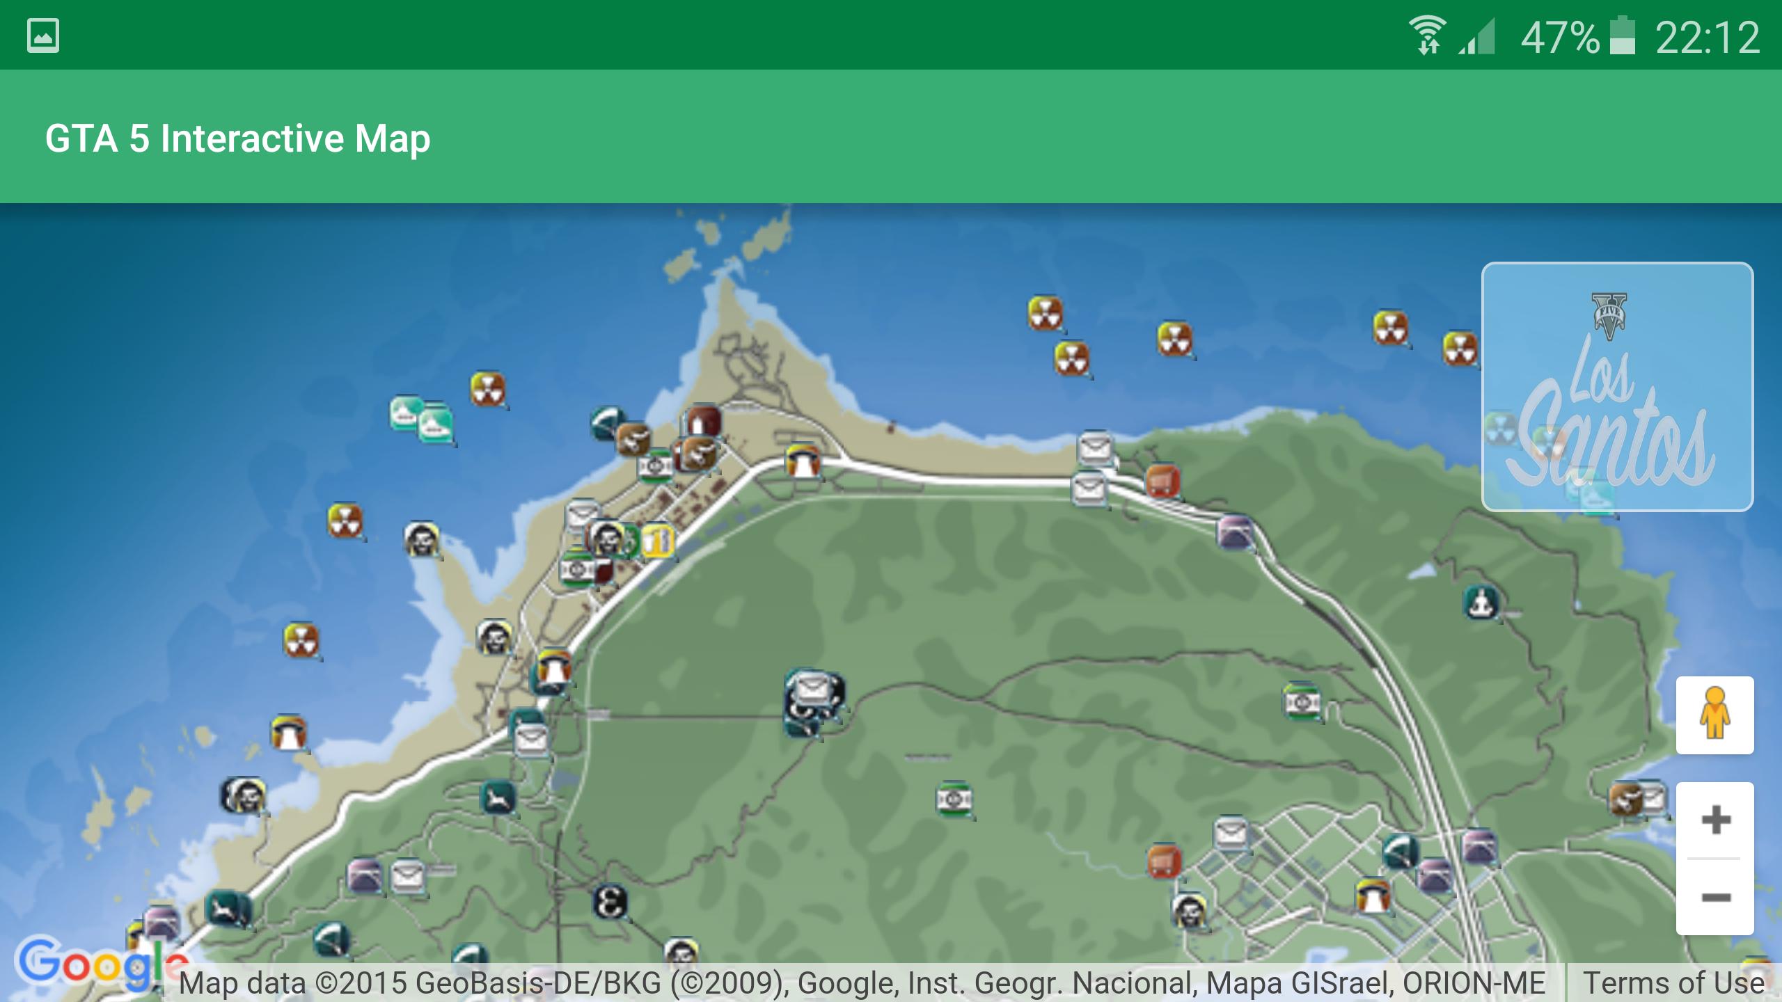Tap lone cash marker in central hills

954,800
